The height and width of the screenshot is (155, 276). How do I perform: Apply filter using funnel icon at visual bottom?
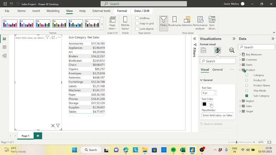(x=58, y=125)
